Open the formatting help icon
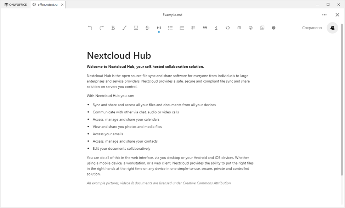Image resolution: width=345 pixels, height=208 pixels. pyautogui.click(x=273, y=28)
